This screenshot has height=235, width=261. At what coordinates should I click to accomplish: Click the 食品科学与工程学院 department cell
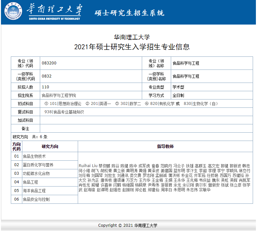[59, 95]
